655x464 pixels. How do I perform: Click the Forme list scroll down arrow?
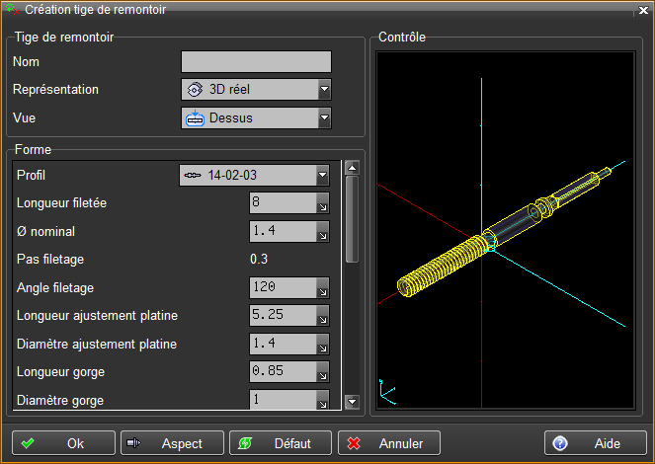click(x=352, y=402)
